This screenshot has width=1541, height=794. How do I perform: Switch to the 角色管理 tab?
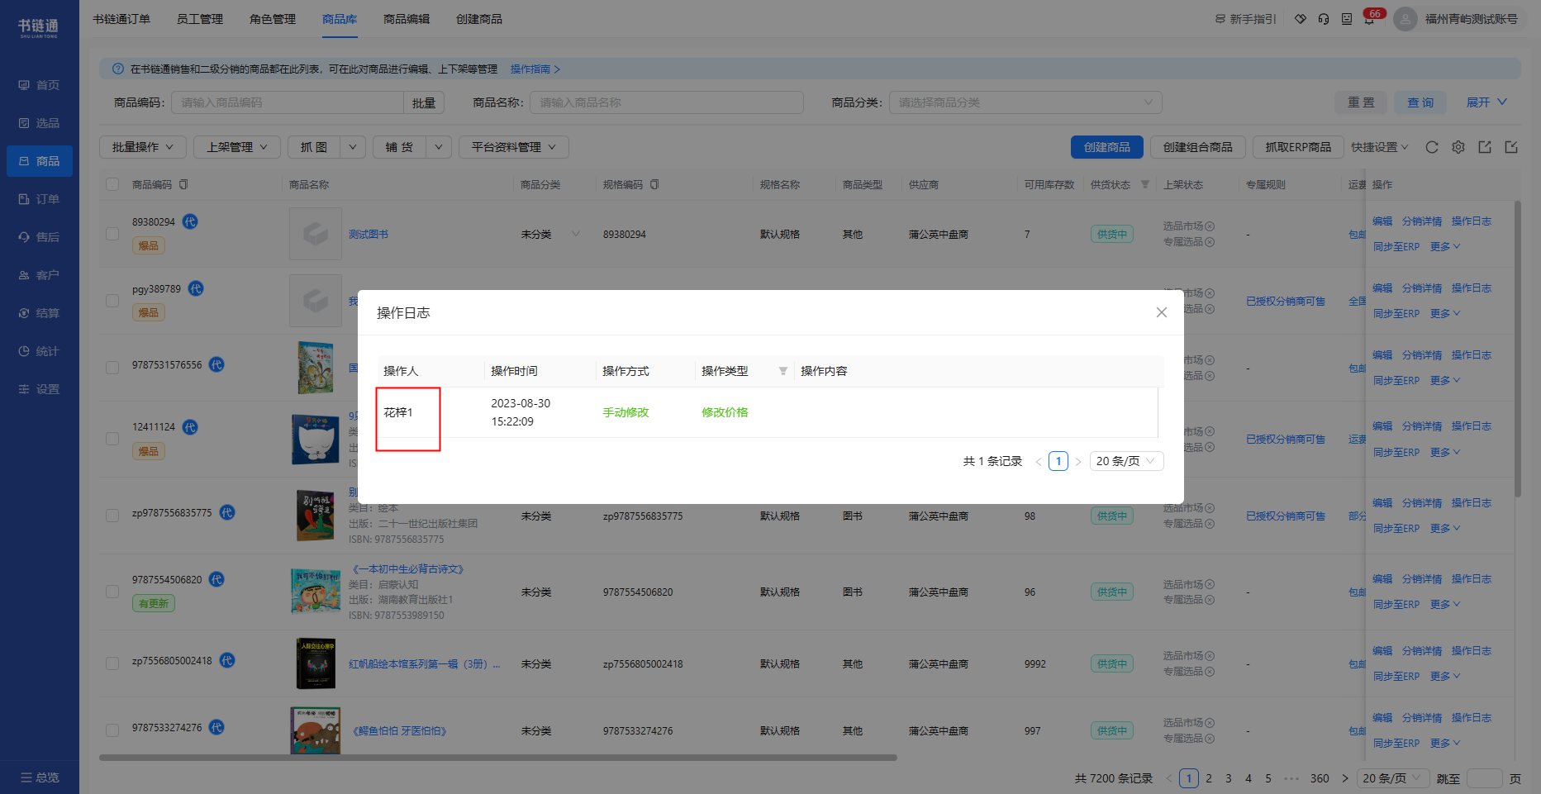273,19
